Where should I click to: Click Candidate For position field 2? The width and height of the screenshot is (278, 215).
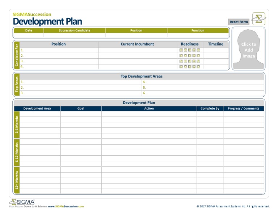pyautogui.click(x=59, y=56)
